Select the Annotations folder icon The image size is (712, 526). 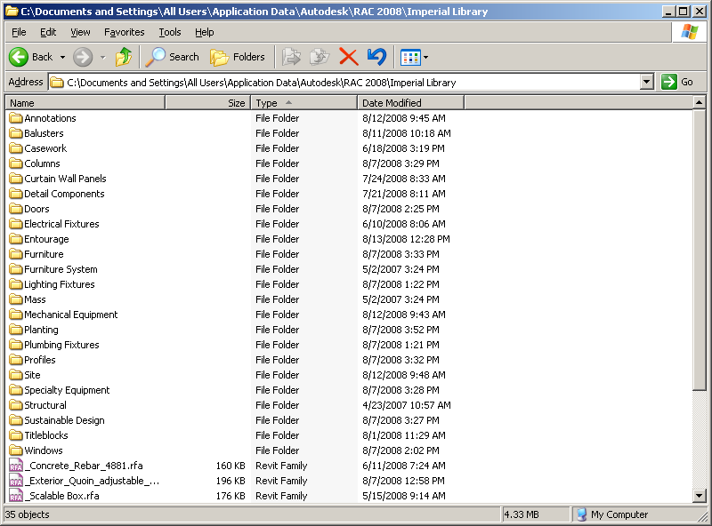16,118
